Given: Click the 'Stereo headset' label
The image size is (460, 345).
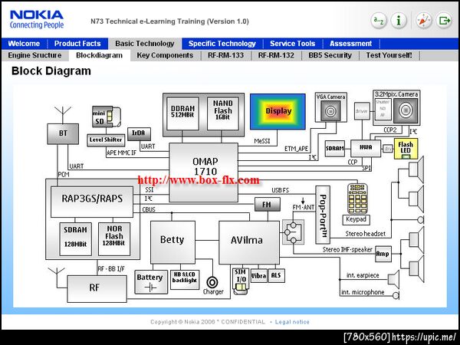Looking at the screenshot, I should [x=365, y=234].
